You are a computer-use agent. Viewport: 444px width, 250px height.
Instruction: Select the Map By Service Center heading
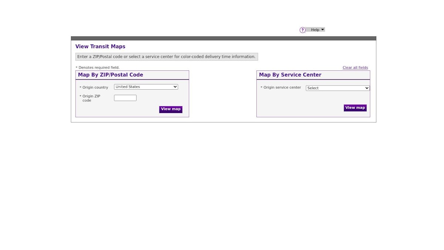tap(290, 75)
